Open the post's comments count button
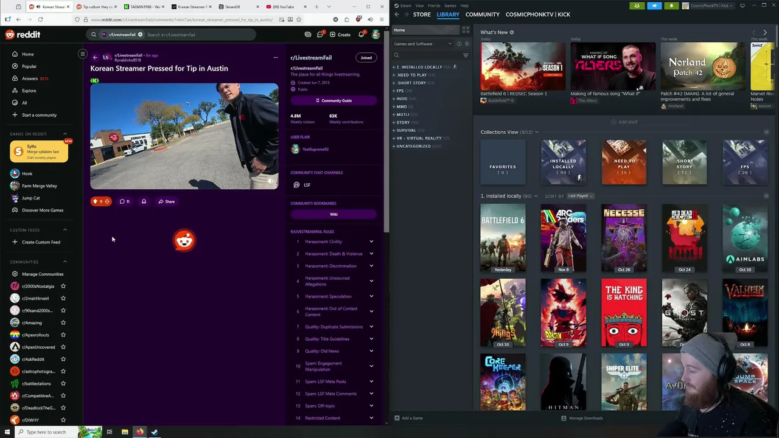The image size is (779, 438). point(125,201)
